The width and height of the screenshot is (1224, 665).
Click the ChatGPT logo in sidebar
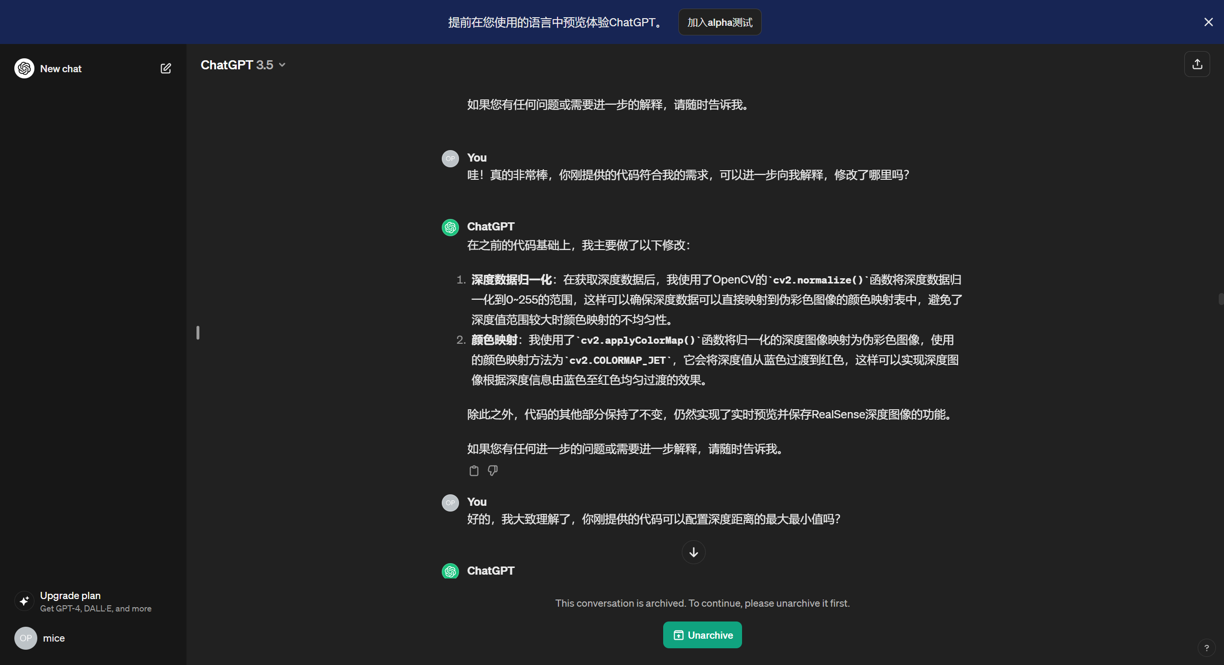[x=24, y=68]
